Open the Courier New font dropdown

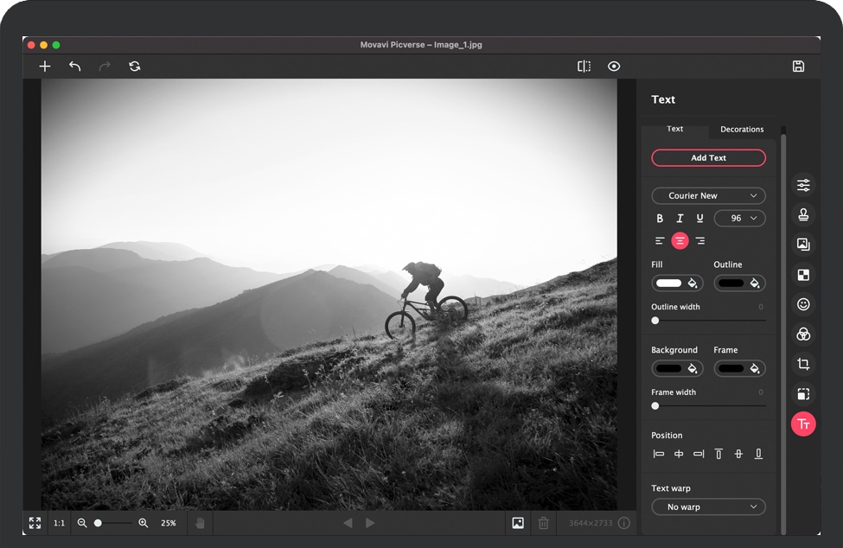(708, 196)
